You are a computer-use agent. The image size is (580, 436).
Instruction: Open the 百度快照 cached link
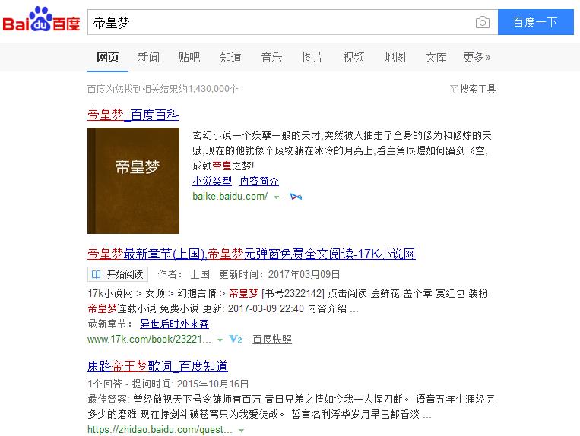click(272, 340)
